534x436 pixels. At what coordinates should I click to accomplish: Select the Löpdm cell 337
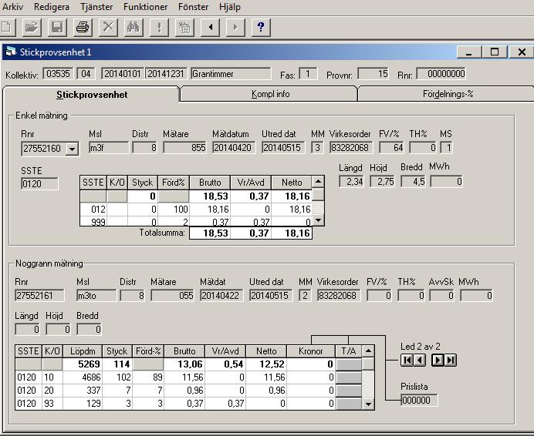click(x=82, y=390)
